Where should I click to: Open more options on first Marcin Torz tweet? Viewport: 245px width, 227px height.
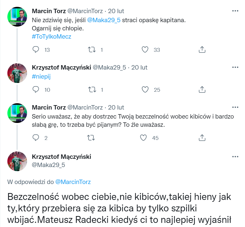tap(235, 11)
